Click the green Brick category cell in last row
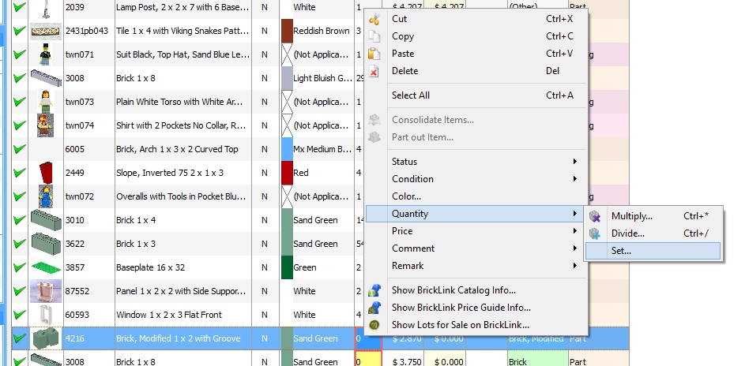Screen dimensions: 745x366 tap(538, 358)
